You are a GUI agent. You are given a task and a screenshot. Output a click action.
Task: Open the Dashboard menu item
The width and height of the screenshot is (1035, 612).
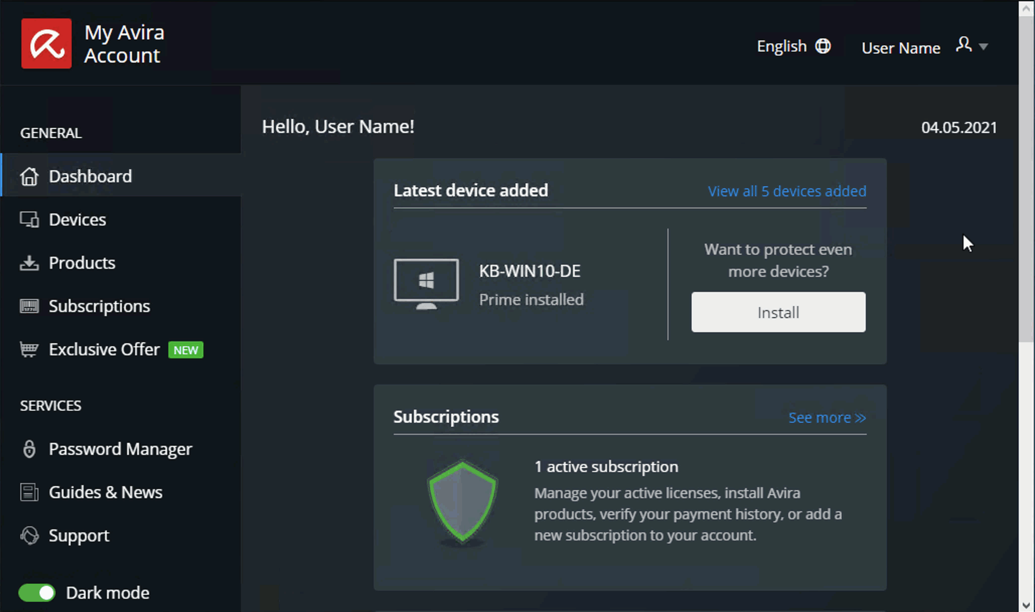coord(121,176)
